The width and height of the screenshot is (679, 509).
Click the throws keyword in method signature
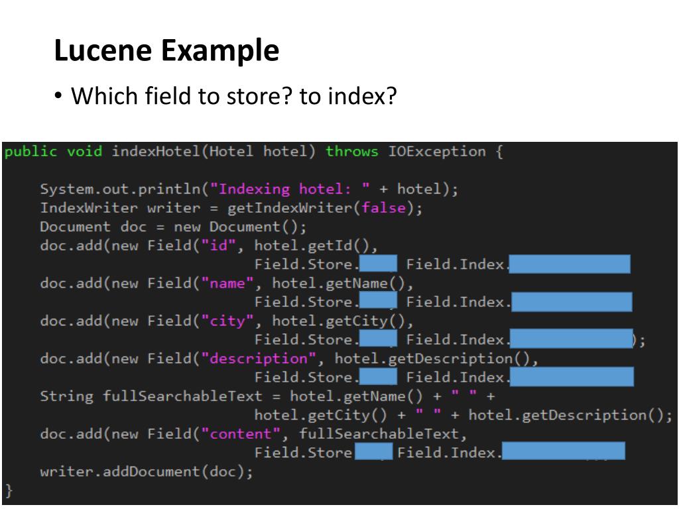[351, 152]
